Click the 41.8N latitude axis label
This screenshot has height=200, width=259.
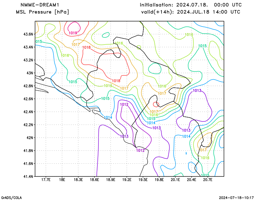28,150
